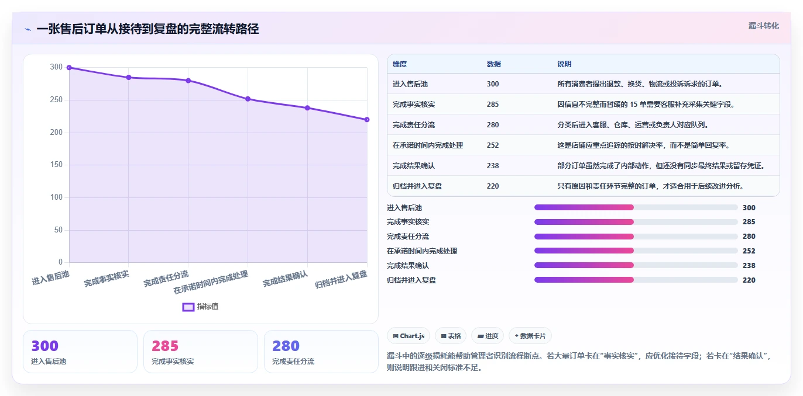The width and height of the screenshot is (803, 396).
Task: Click x-axis label 在承诺时间内完成处理
Action: [211, 282]
